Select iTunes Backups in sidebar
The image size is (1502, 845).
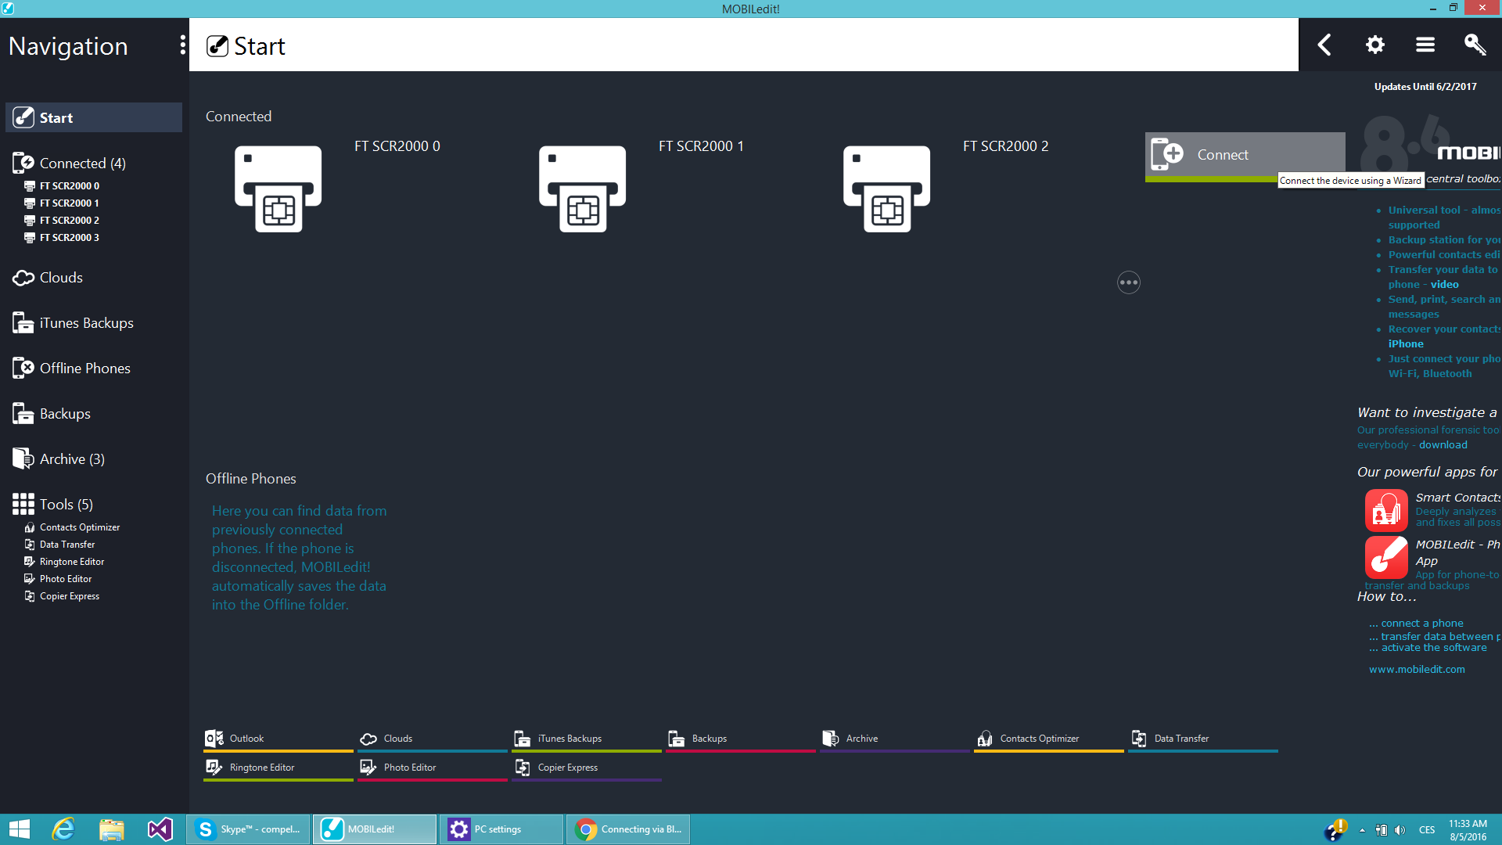point(86,323)
